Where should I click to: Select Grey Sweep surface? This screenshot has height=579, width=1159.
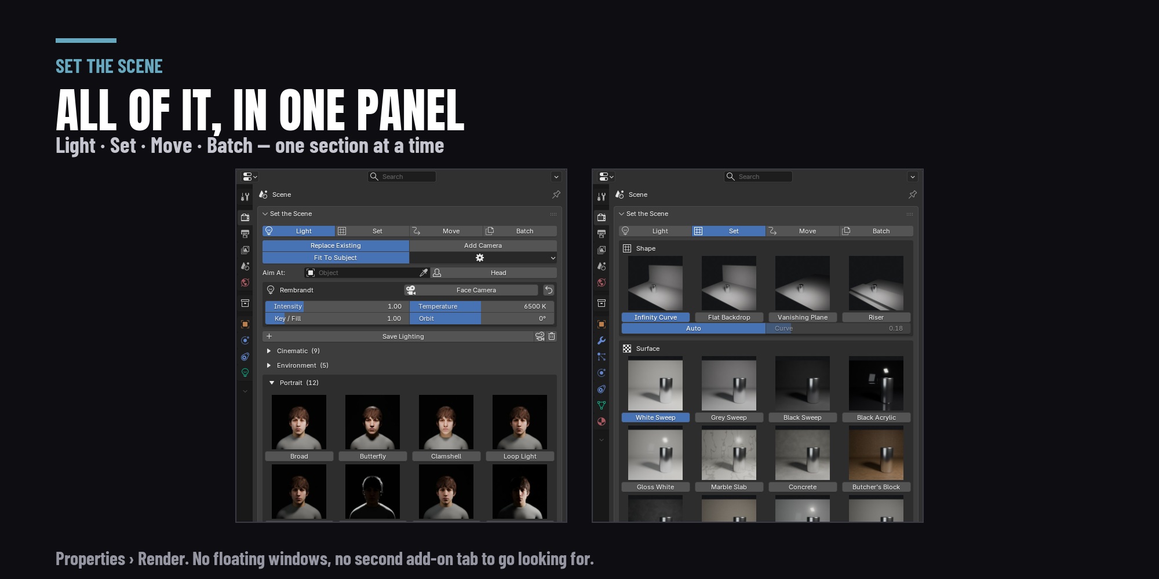tap(729, 417)
